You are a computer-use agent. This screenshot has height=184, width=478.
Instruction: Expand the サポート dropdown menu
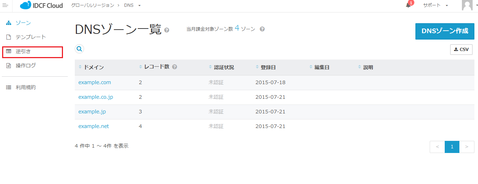pos(435,5)
